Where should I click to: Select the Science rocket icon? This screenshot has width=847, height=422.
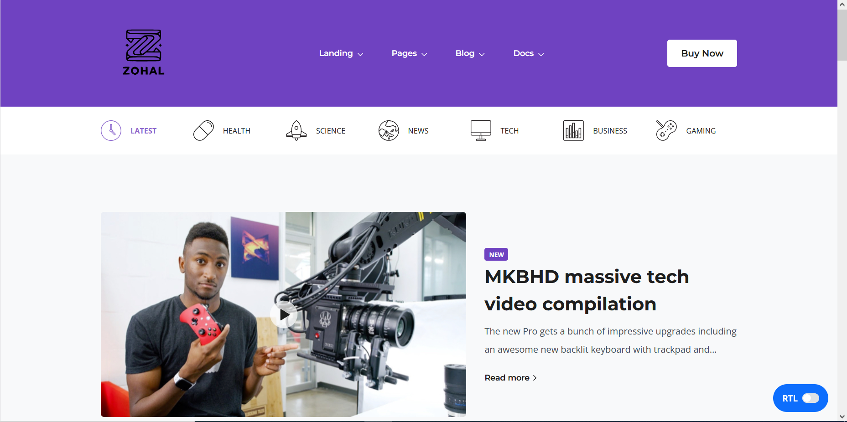(x=296, y=131)
